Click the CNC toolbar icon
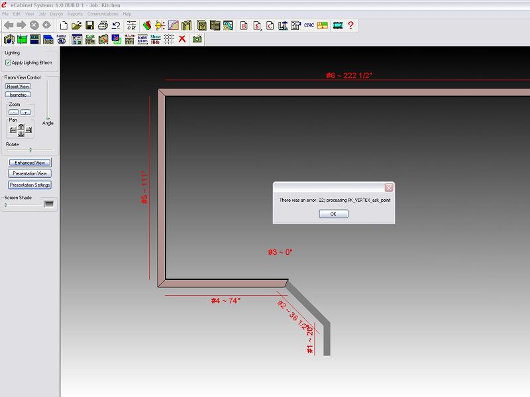Image resolution: width=530 pixels, height=397 pixels. 309,26
